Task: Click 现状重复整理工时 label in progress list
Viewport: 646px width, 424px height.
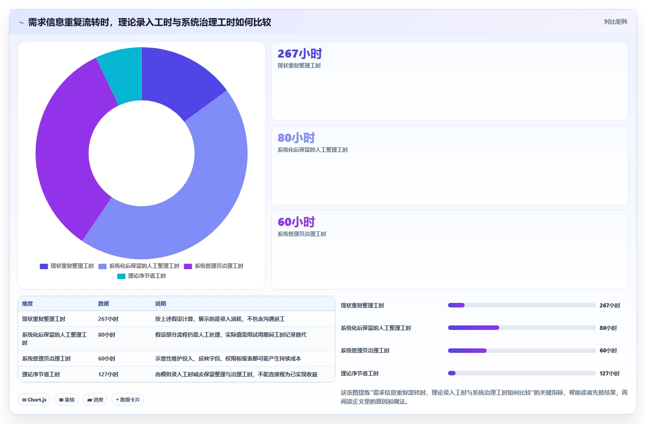Action: pyautogui.click(x=362, y=306)
